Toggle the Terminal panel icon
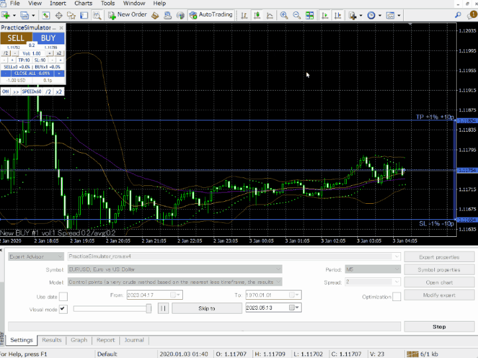Viewport: 478px width, 358px height. coord(84,15)
